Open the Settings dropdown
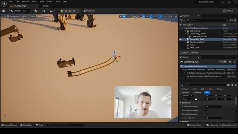Screen dimensions: 238x134 [x=229, y=11]
